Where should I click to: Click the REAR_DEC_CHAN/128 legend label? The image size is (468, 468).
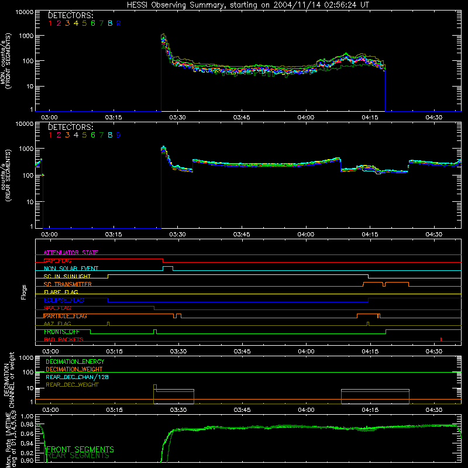click(x=77, y=377)
